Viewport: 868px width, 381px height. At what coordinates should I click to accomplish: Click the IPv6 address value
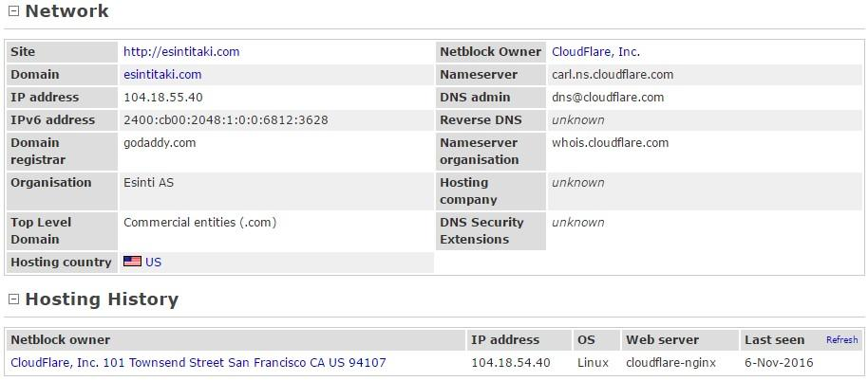[226, 120]
